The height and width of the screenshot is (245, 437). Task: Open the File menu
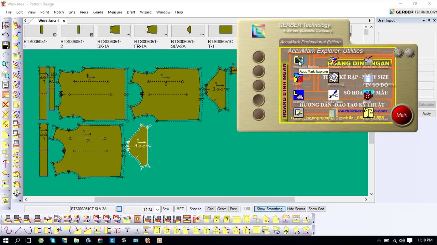tap(9, 12)
